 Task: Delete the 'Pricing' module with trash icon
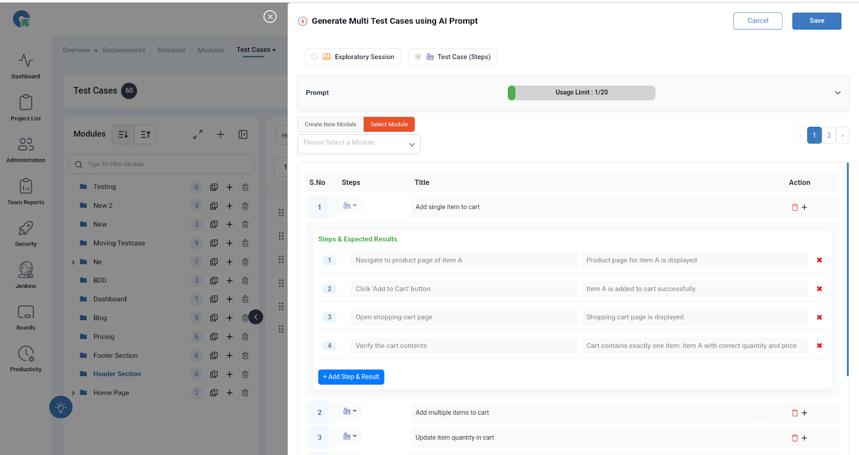click(x=245, y=337)
